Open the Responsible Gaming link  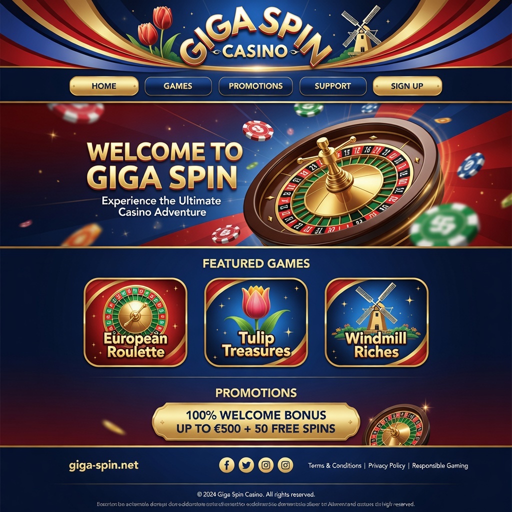coord(440,465)
